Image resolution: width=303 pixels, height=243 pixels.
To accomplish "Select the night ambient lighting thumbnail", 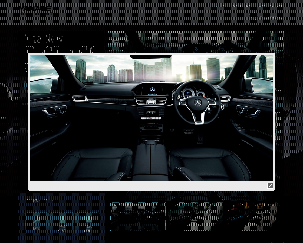I will [x=253, y=217].
